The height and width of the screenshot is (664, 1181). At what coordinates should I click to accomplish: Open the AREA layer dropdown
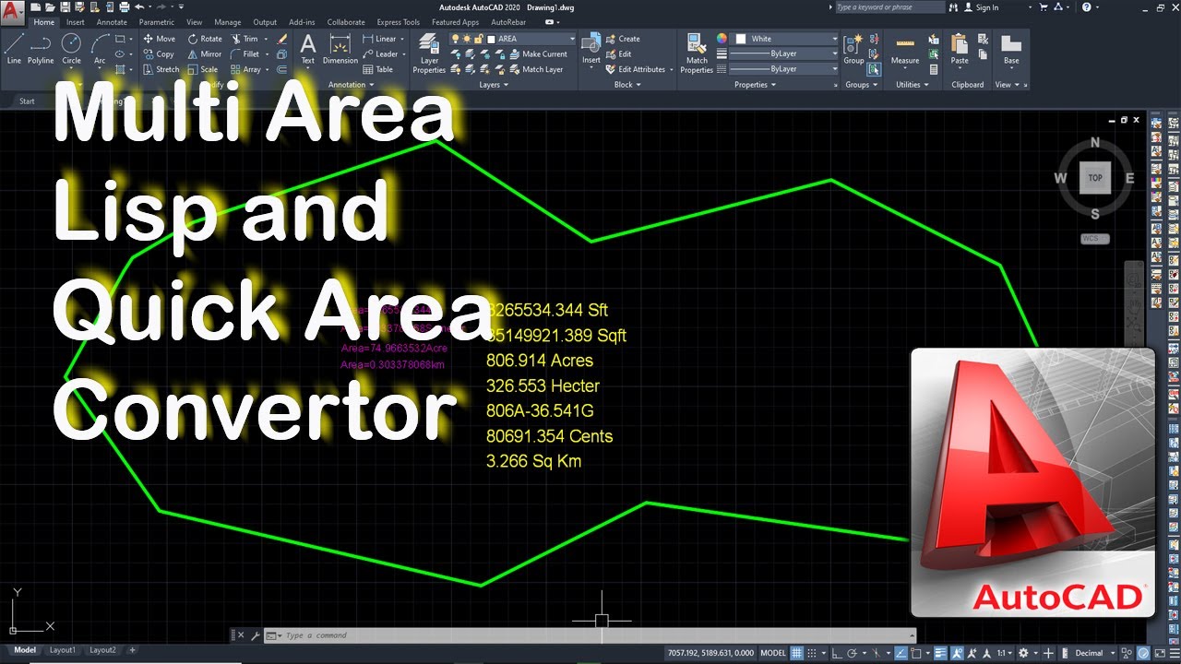[x=571, y=39]
